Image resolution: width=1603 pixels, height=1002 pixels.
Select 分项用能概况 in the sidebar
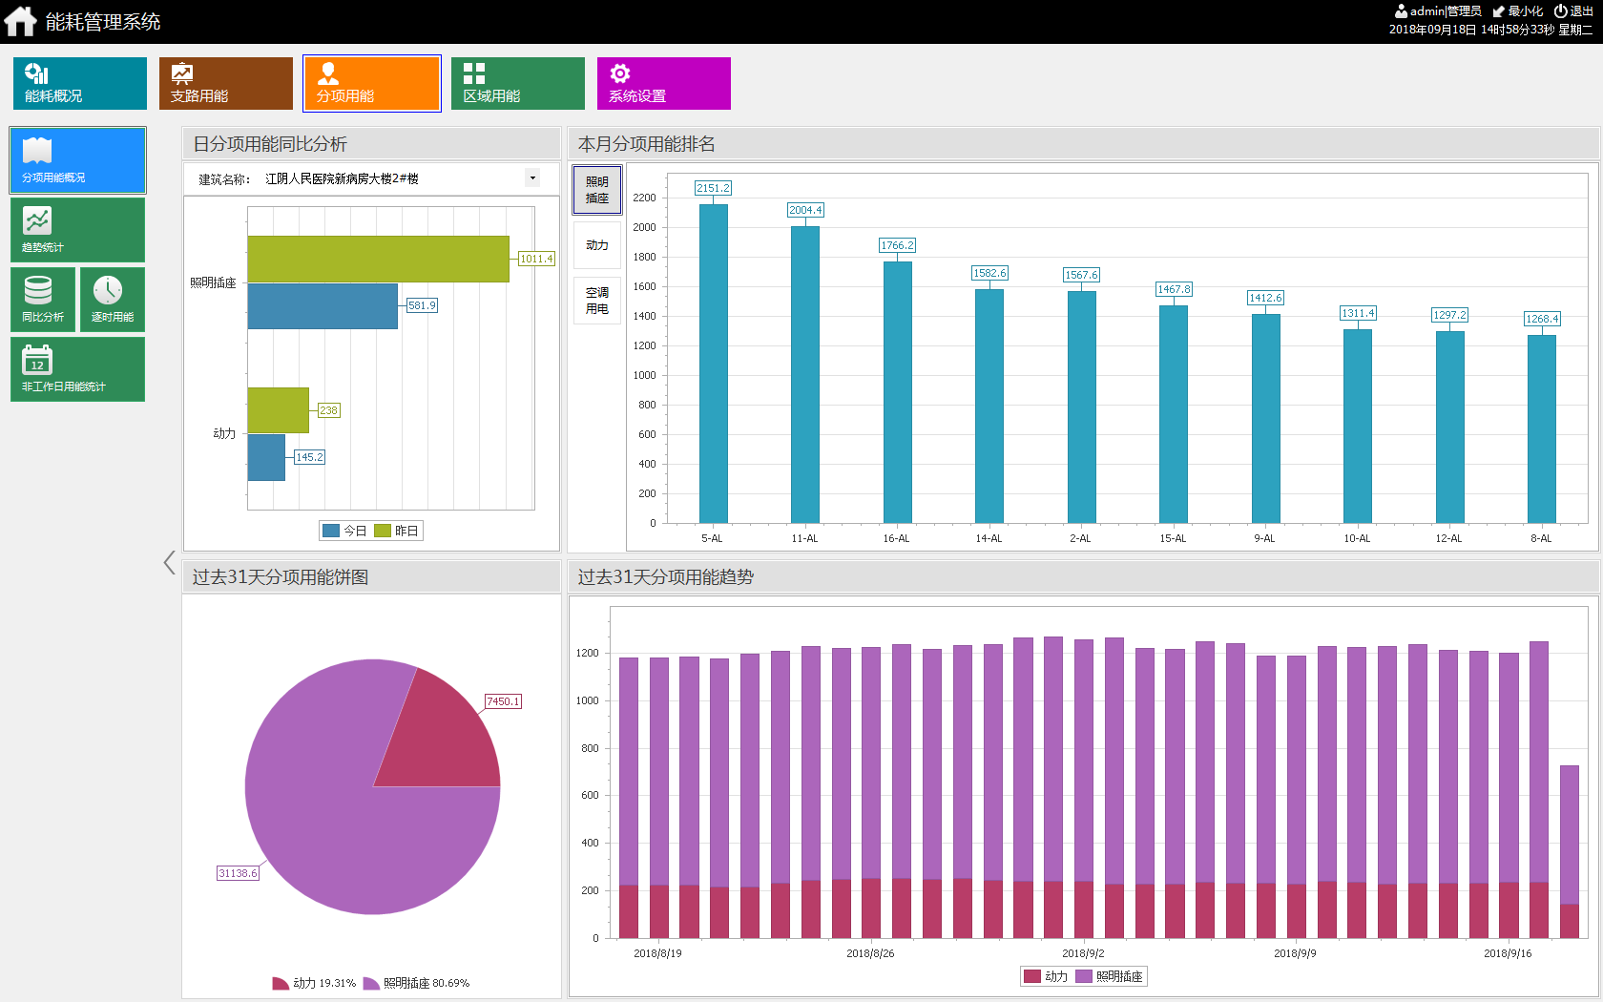point(77,160)
